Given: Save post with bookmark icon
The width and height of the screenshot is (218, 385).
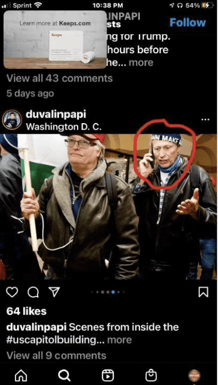Looking at the screenshot, I should (203, 292).
